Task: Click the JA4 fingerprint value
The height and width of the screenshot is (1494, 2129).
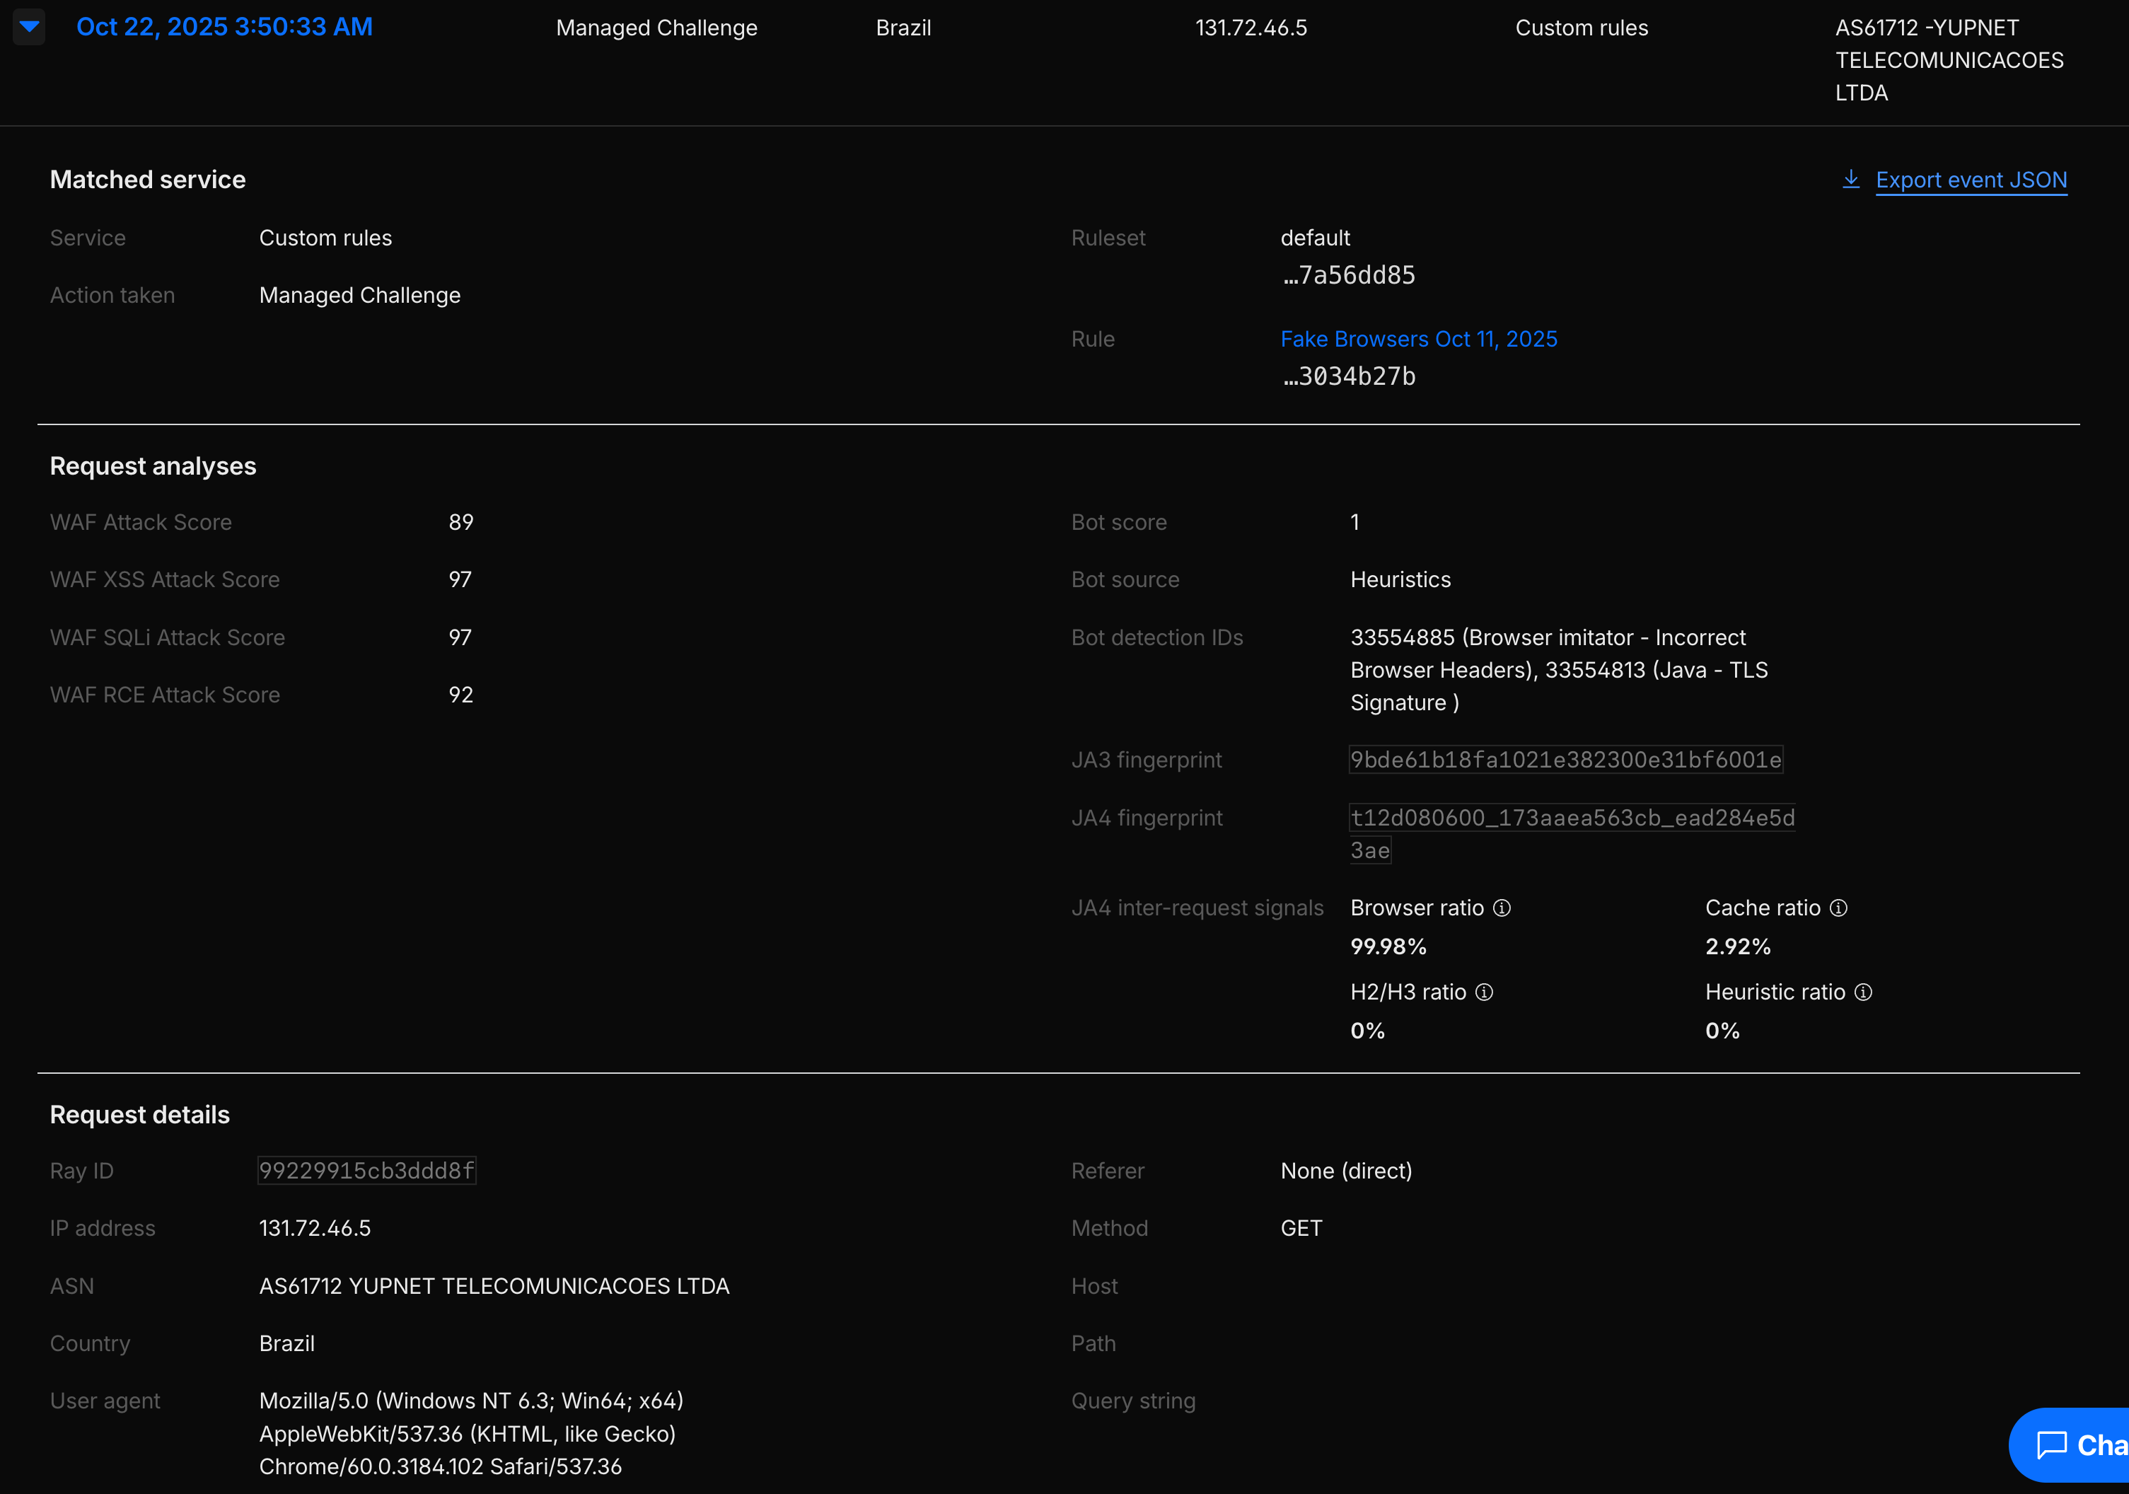Action: click(1571, 818)
